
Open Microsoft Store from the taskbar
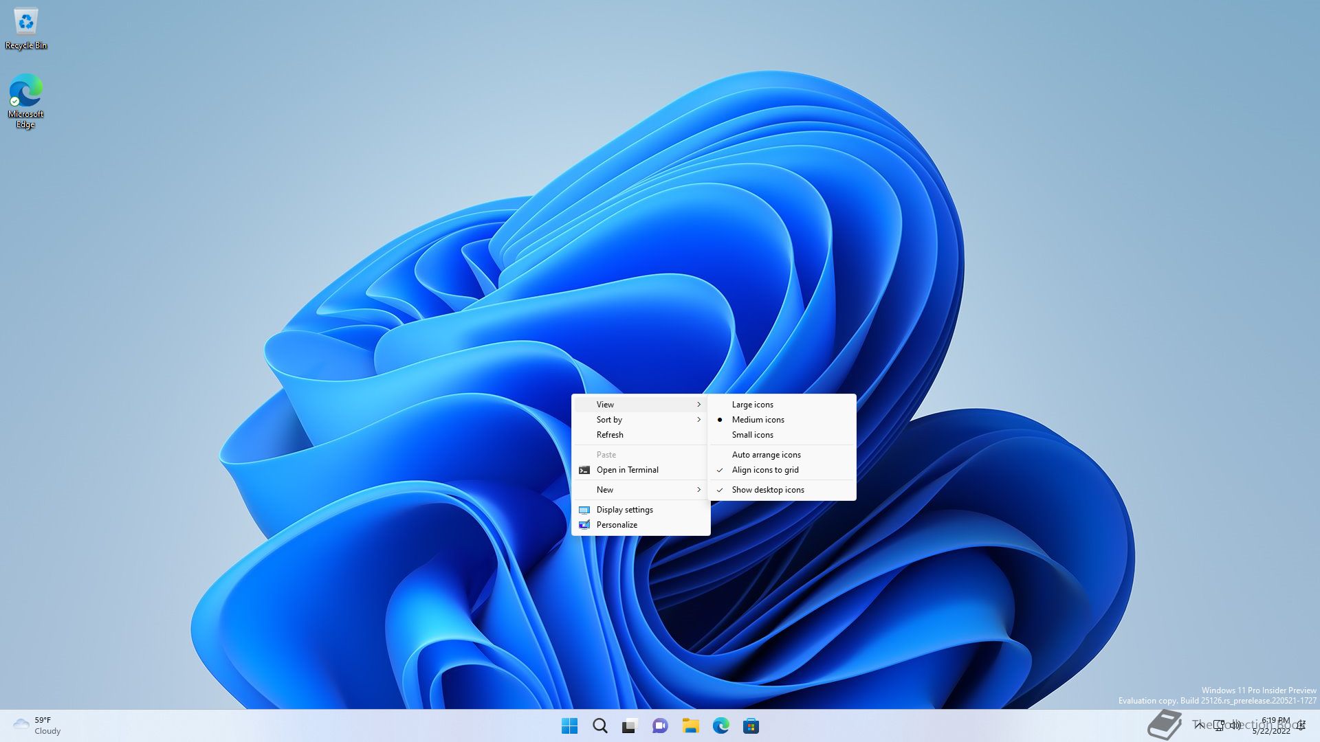click(x=751, y=726)
